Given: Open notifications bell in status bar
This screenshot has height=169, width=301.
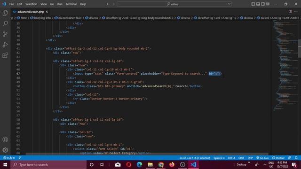Looking at the screenshot, I should 296,158.
